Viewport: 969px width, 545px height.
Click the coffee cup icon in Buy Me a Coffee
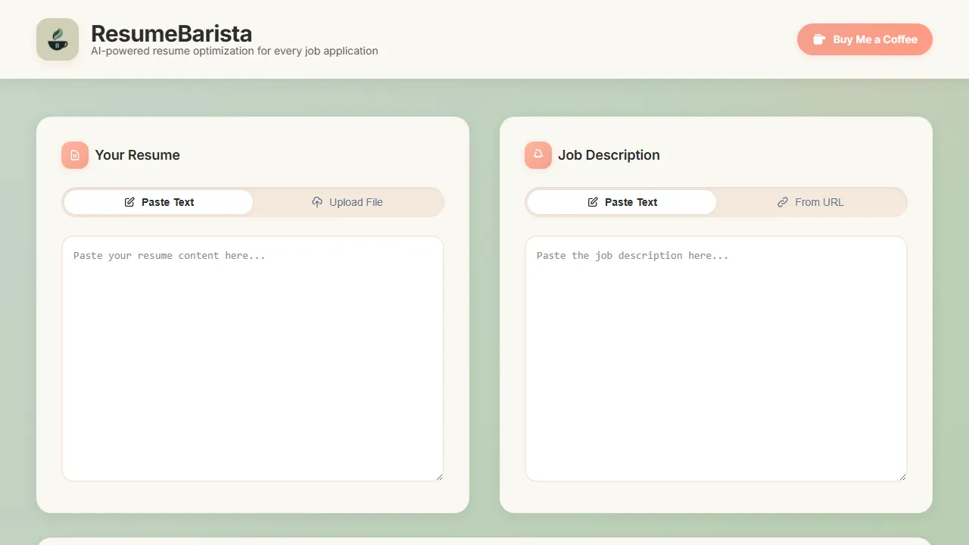819,39
